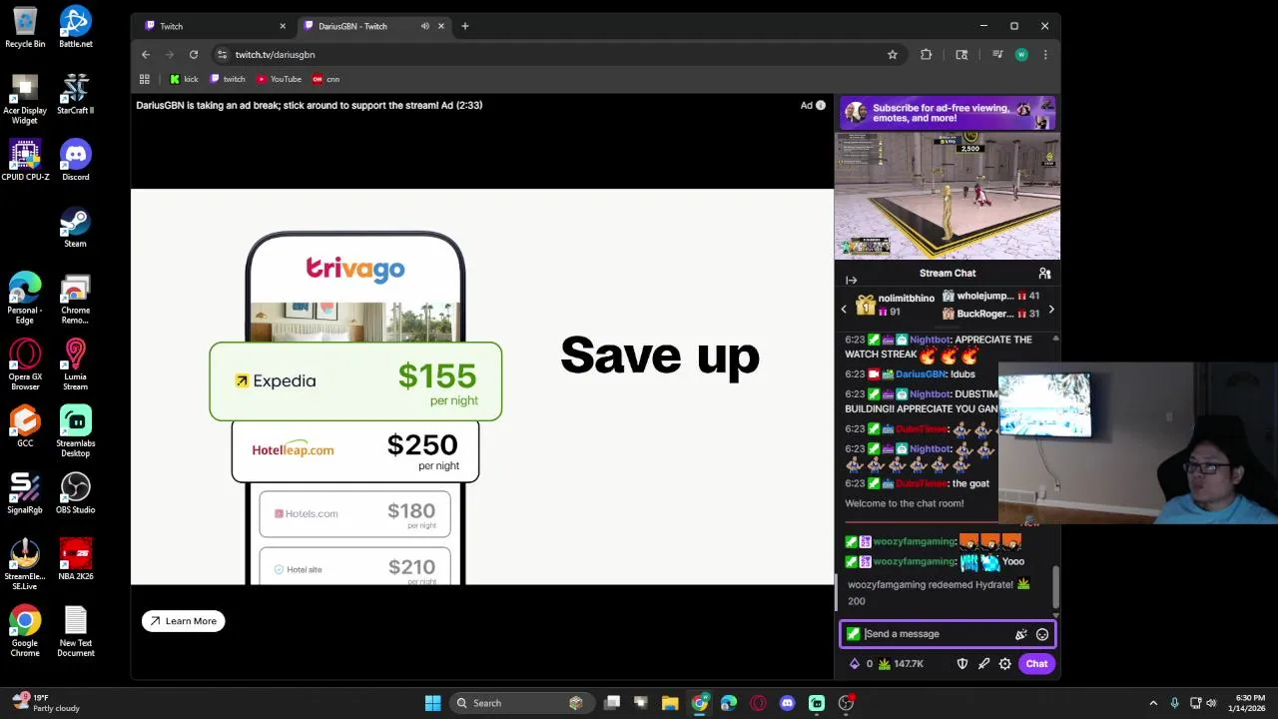Open Discord desktop shortcut
Screen dimensions: 1278x719
click(x=76, y=161)
